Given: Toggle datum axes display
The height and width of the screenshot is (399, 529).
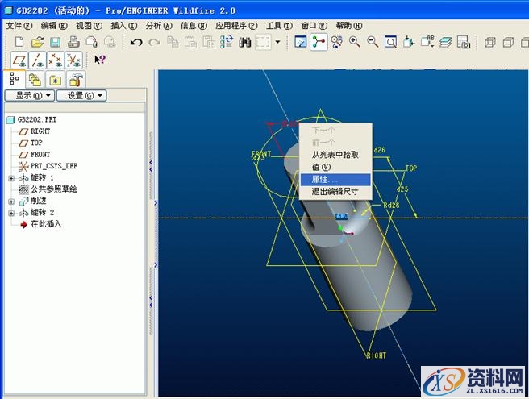Looking at the screenshot, I should coord(35,60).
